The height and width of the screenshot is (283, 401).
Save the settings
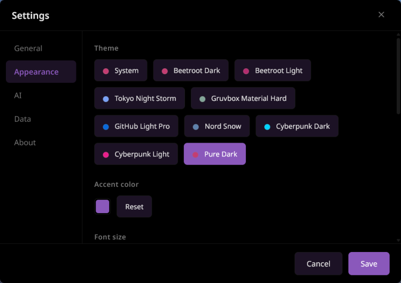click(369, 264)
